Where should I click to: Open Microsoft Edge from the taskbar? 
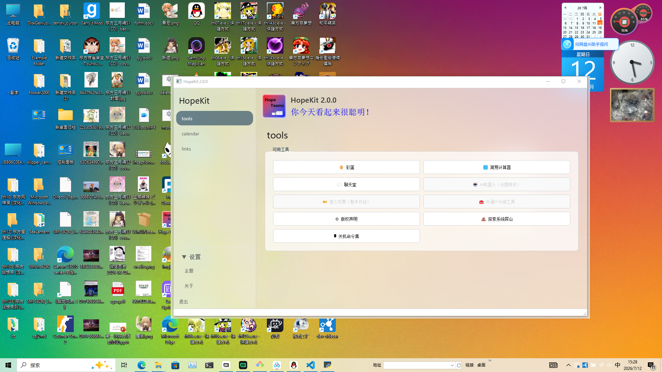tap(141, 365)
